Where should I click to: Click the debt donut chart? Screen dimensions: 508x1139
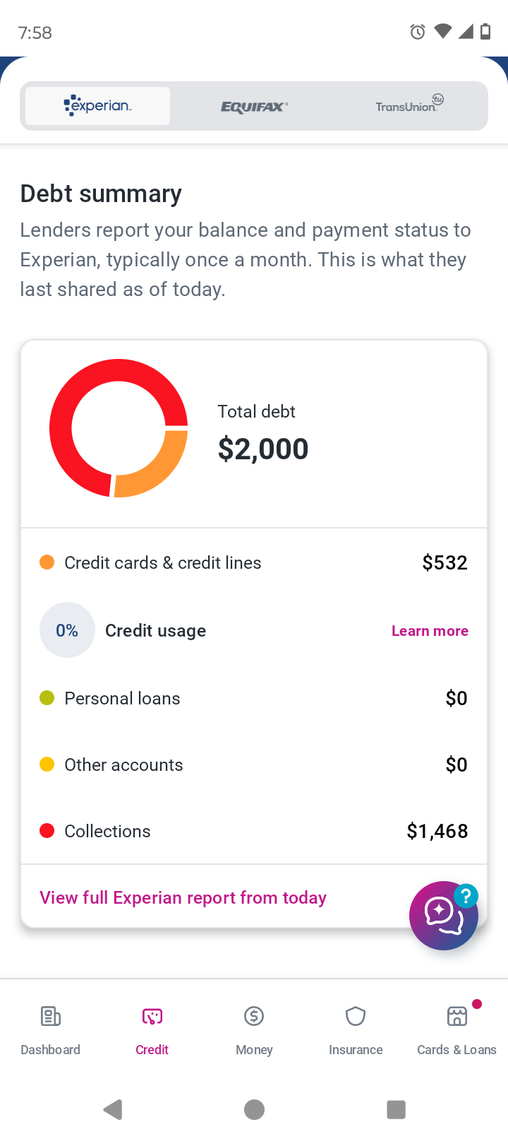click(x=119, y=428)
